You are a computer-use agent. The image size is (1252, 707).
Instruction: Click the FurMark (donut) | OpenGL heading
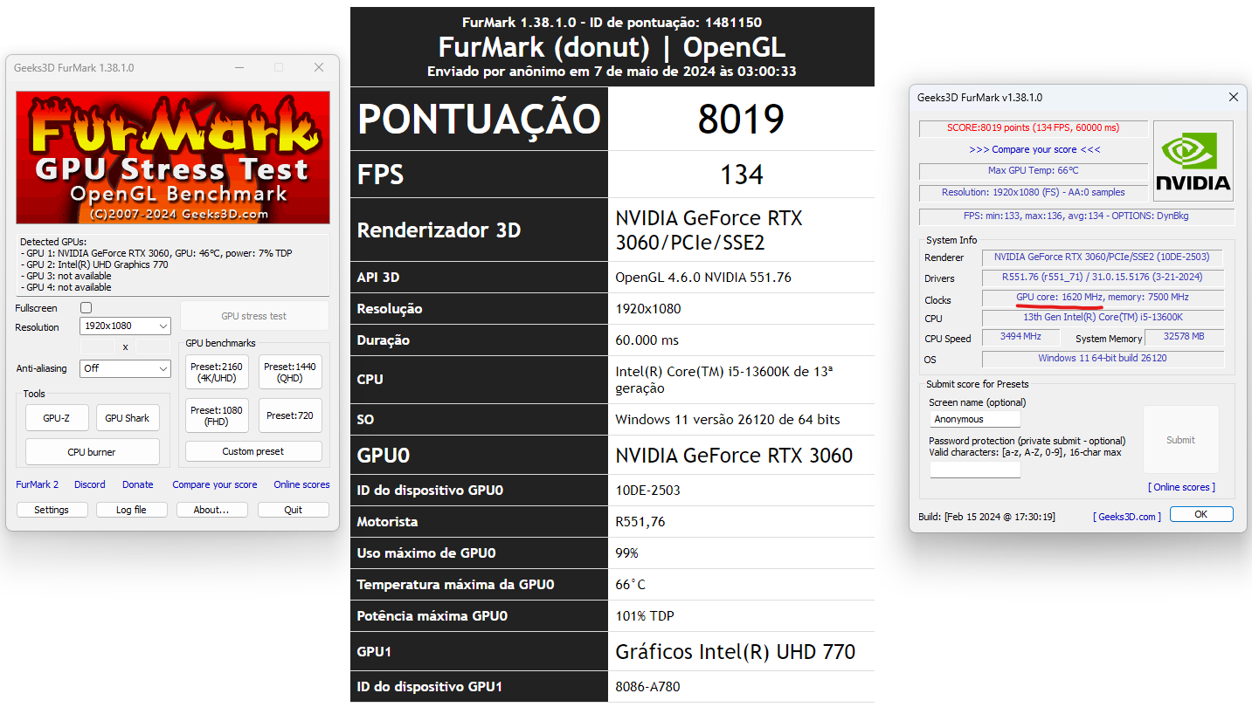click(x=612, y=46)
